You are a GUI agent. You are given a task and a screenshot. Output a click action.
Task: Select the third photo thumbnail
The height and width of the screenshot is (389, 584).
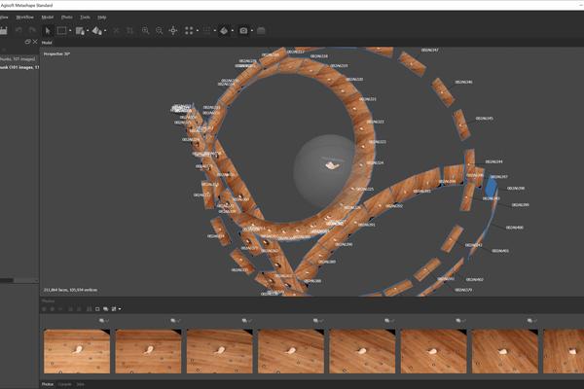pos(220,351)
